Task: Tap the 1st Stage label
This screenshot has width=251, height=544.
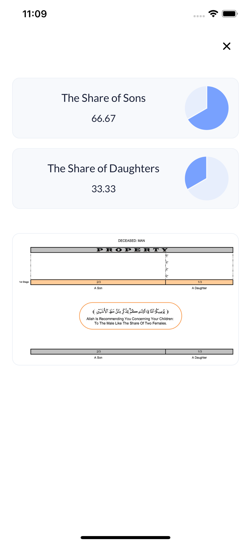Action: click(x=24, y=282)
